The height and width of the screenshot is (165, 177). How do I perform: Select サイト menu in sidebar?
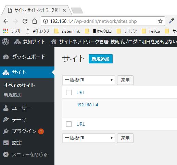[27, 72]
